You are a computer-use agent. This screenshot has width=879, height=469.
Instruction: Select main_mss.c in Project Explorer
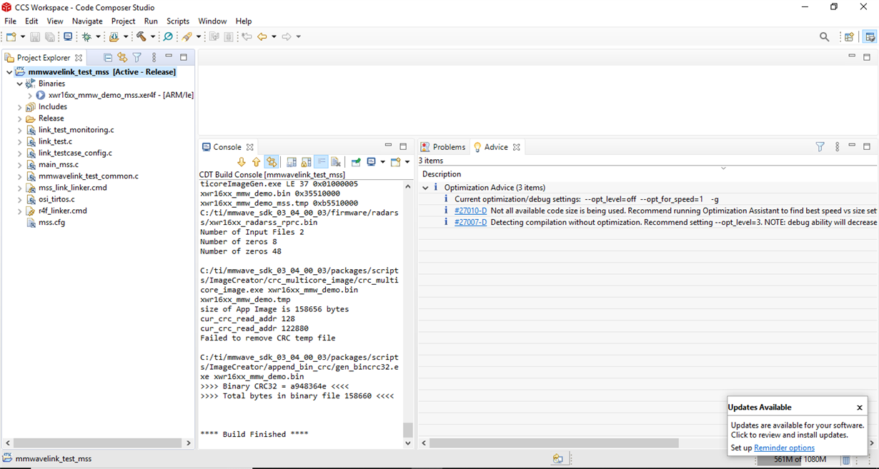[59, 164]
